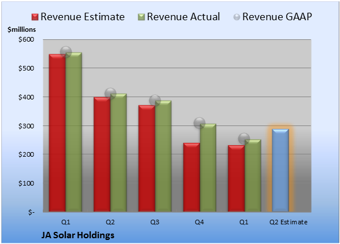This screenshot has width=340, height=244.
Task: Select the 'Revenue GAAP' legend label
Action: click(277, 17)
